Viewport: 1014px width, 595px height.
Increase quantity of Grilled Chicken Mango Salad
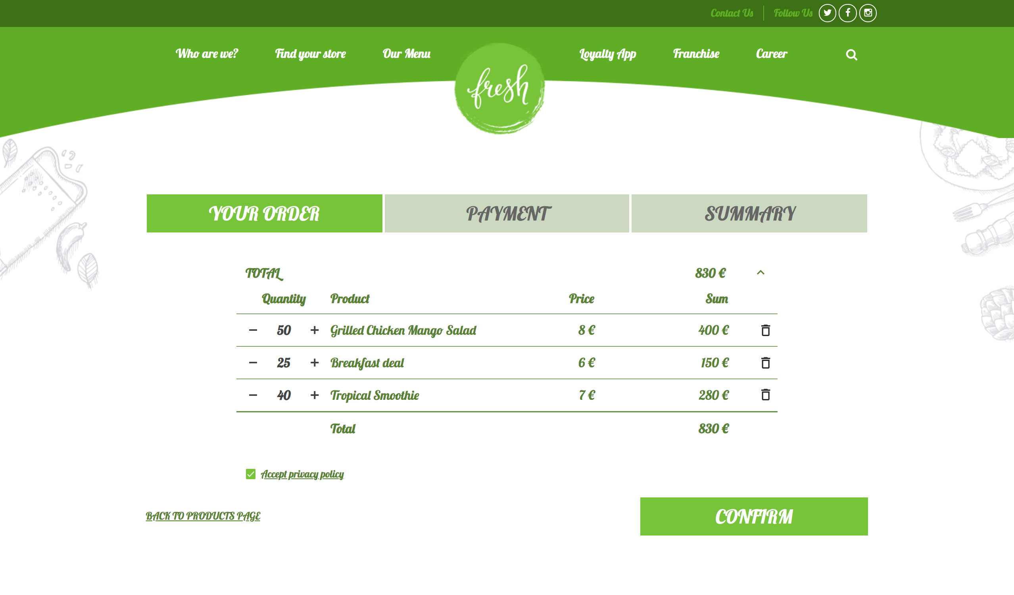(314, 329)
